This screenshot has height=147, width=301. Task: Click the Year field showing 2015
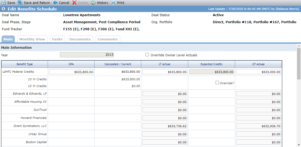click(x=87, y=55)
